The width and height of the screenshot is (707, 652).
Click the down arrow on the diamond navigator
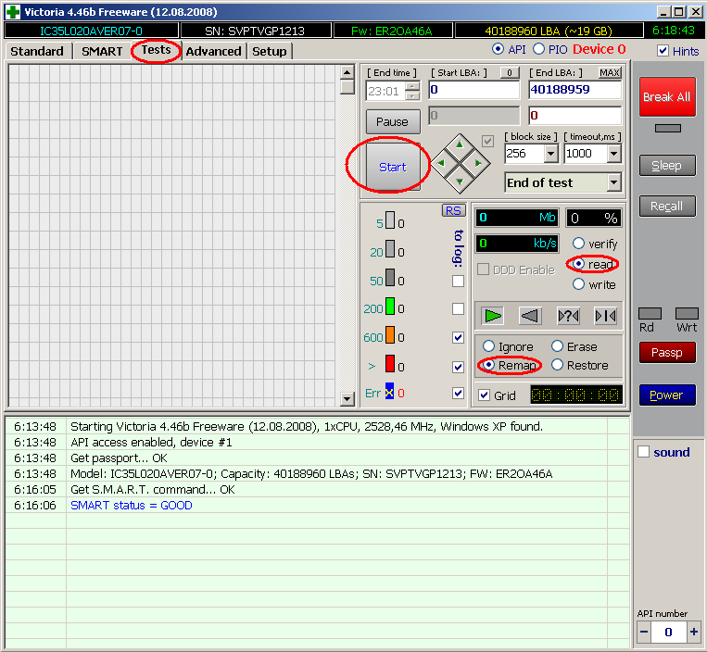point(460,182)
